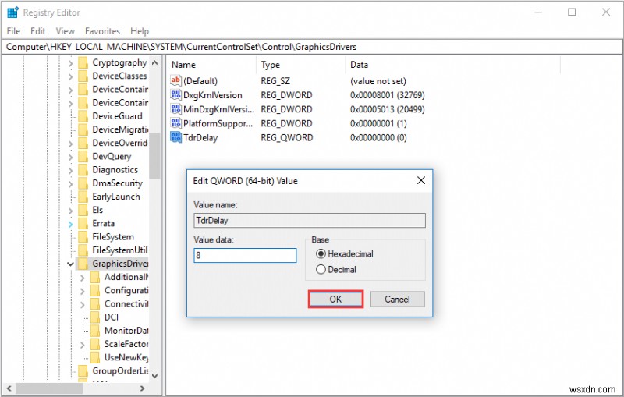Click the tree scrollbar up arrow
The image size is (624, 397).
coord(154,63)
